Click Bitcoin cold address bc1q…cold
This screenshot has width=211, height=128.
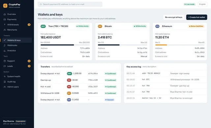click(x=142, y=52)
